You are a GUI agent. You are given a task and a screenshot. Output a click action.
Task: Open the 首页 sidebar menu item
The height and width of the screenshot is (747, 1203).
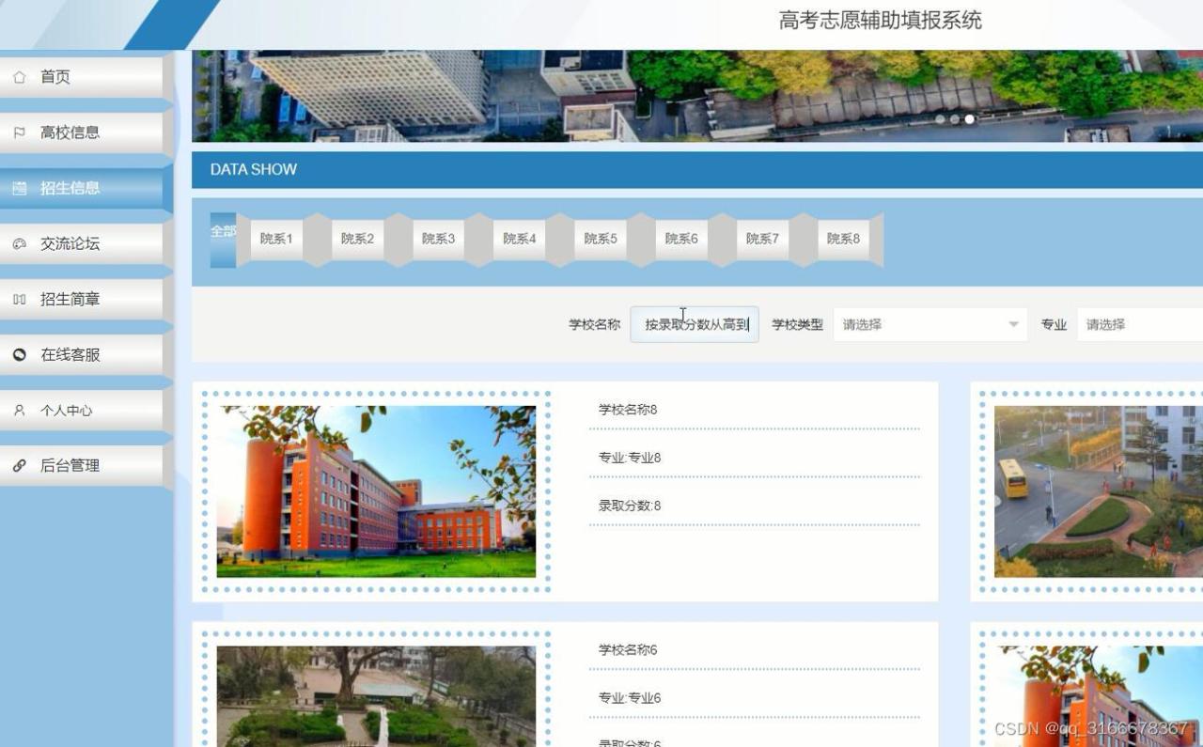82,77
